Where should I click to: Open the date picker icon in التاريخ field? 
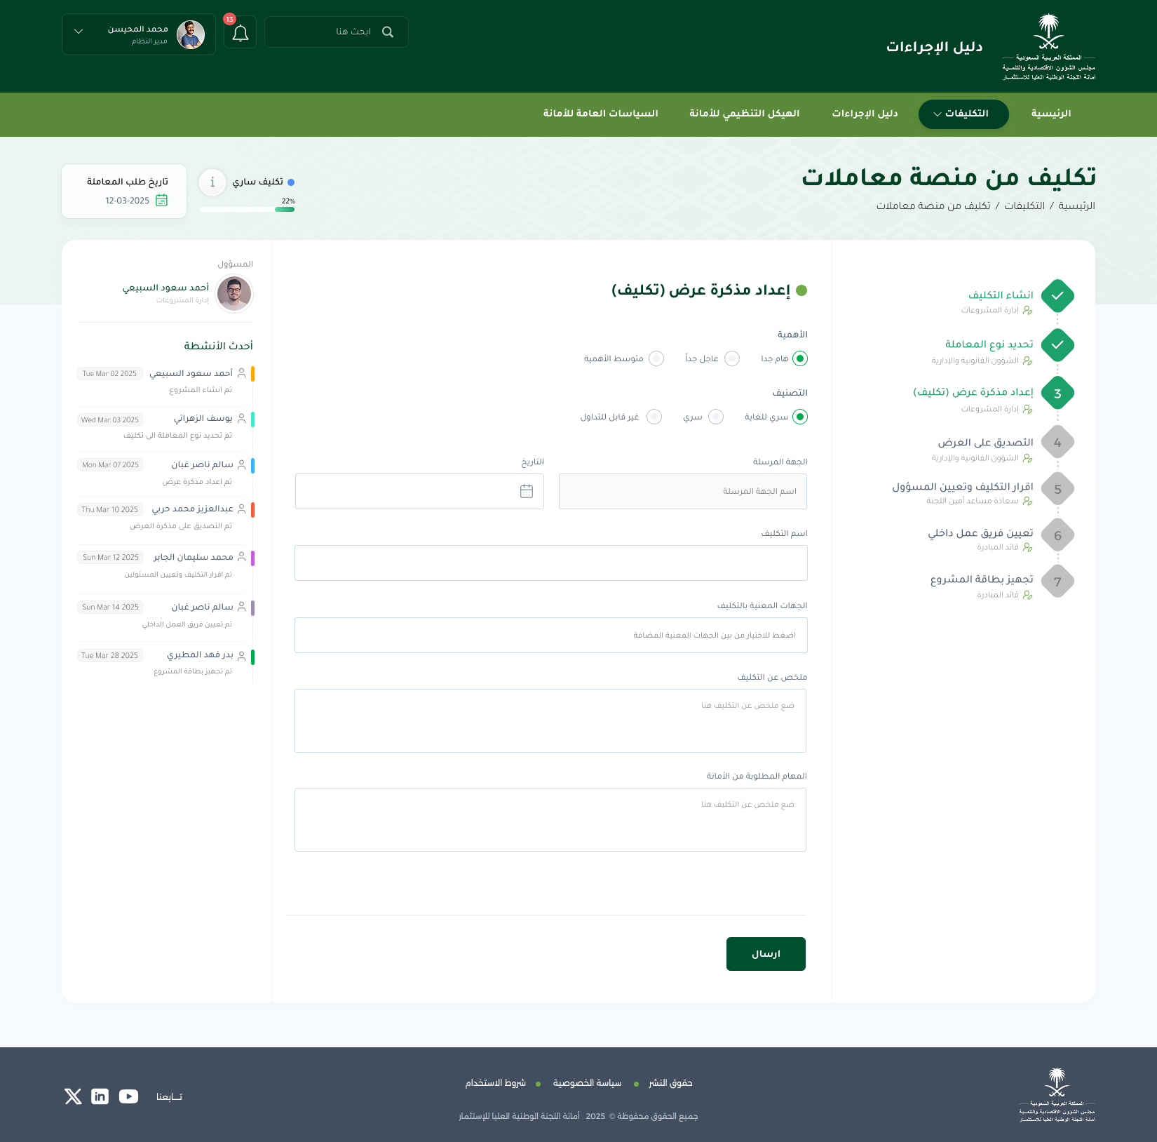(x=527, y=491)
